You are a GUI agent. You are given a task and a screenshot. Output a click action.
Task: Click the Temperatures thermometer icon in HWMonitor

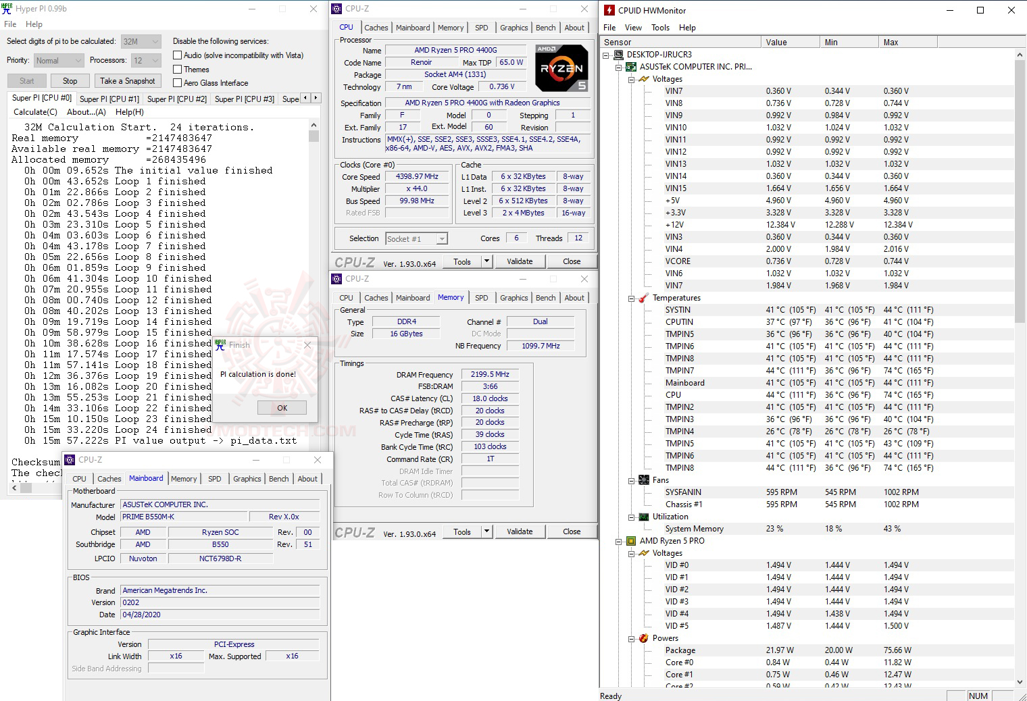(643, 297)
